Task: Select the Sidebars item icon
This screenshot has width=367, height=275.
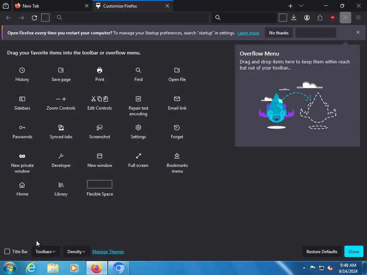Action: (22, 99)
